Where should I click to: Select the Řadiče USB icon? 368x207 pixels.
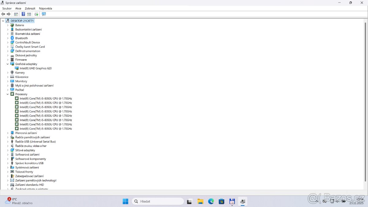pos(12,142)
